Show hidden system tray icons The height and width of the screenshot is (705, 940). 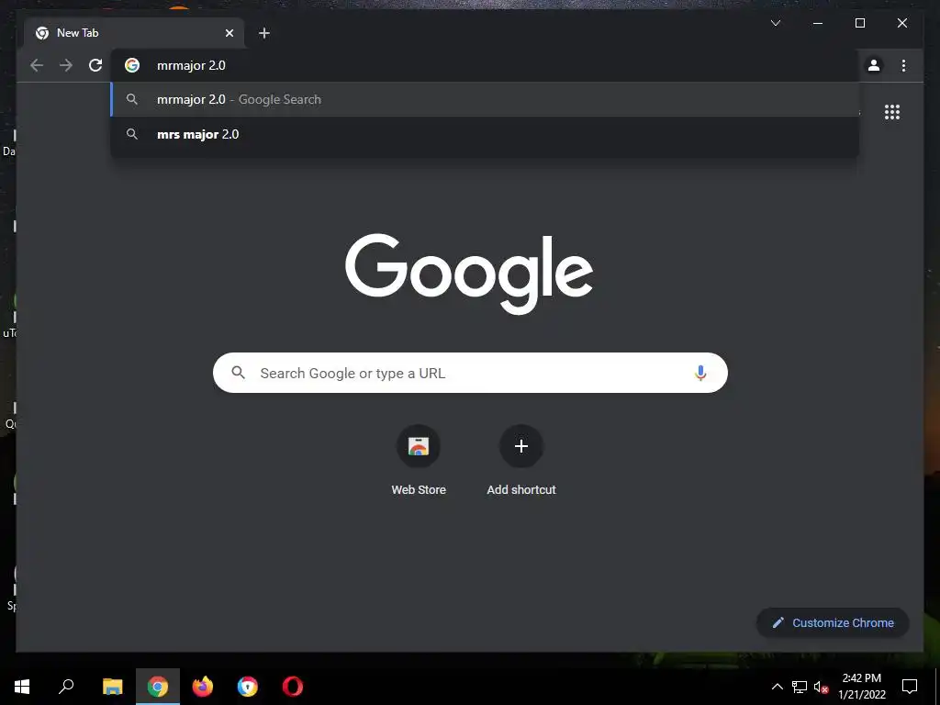(x=777, y=687)
